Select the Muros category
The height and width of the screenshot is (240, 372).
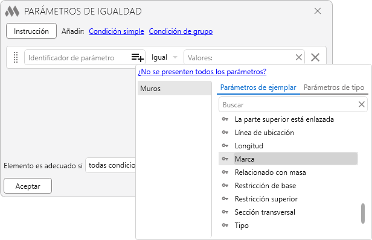[x=175, y=89]
